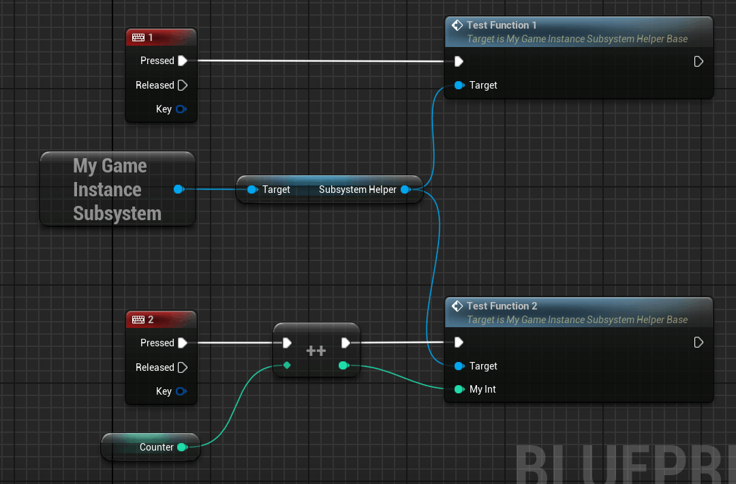
Task: Click the increment node input exec pin
Action: coord(287,343)
